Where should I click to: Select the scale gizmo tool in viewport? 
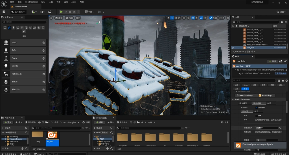pyautogui.click(x=179, y=18)
